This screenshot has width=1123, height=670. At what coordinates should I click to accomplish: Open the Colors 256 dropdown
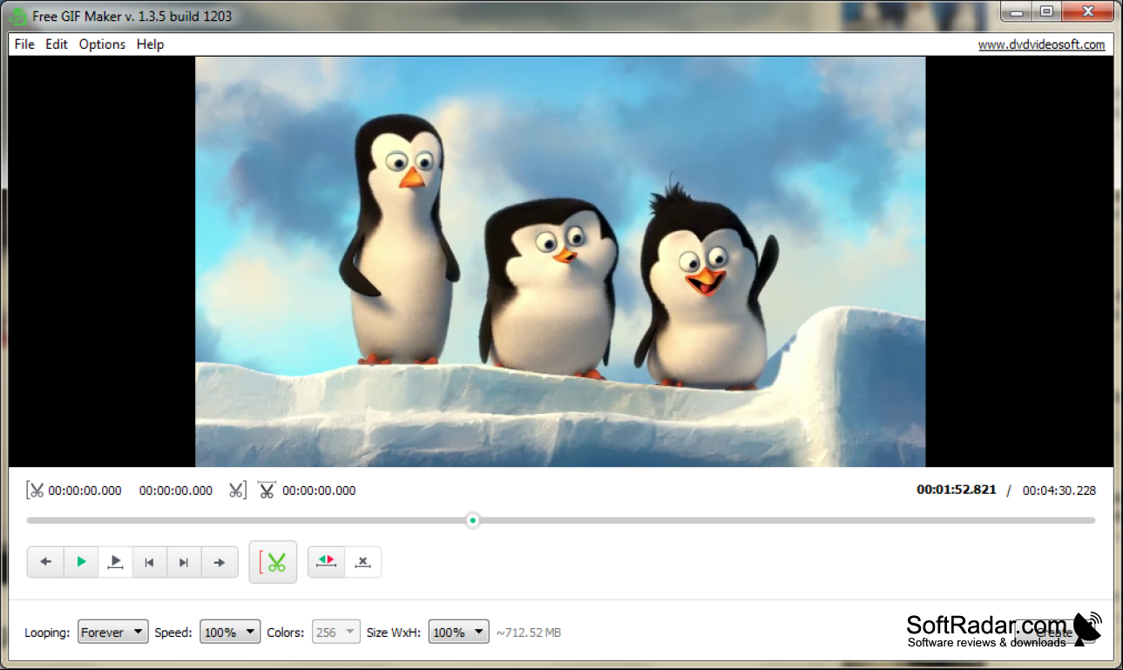(336, 633)
